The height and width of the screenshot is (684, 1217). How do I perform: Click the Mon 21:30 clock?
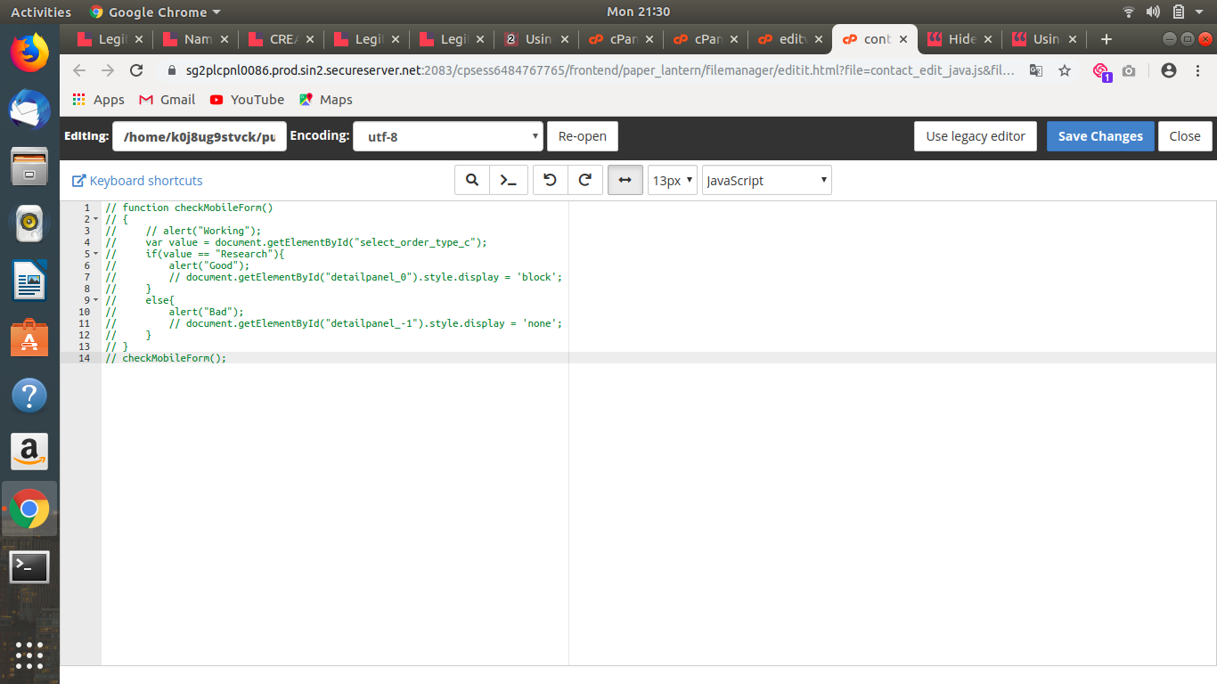[x=638, y=12]
